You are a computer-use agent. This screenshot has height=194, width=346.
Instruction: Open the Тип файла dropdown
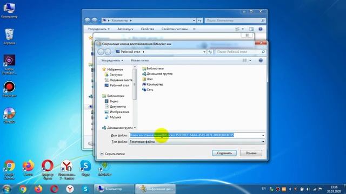197,142
